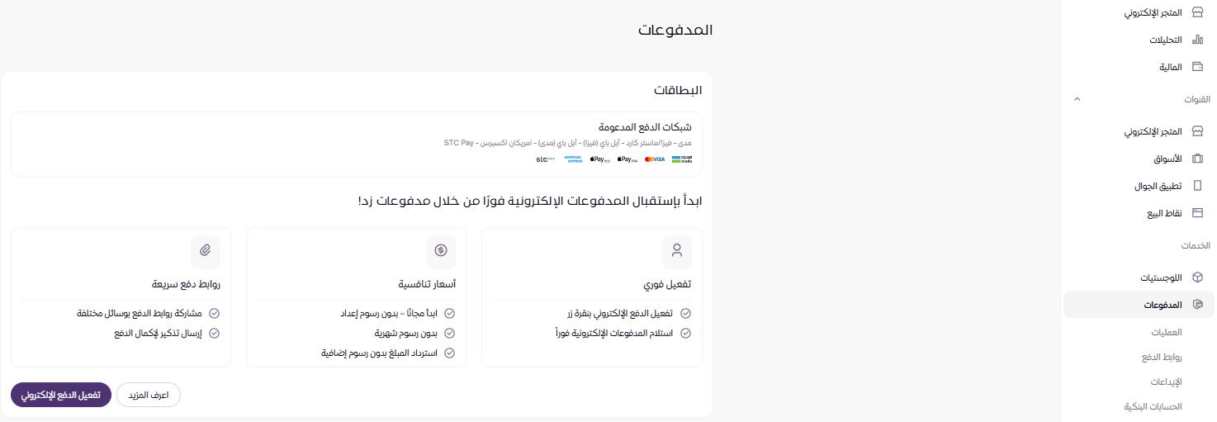Collapse the القنوات section chevron
Screen dimensions: 1217x422
coord(1076,99)
